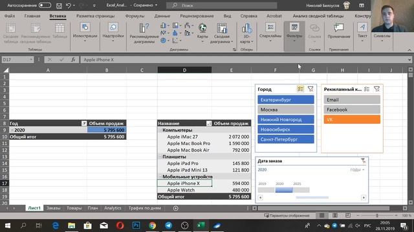Image resolution: width=414 pixels, height=232 pixels.
Task: Open the Анализ сводной таблицы tab
Action: point(318,16)
